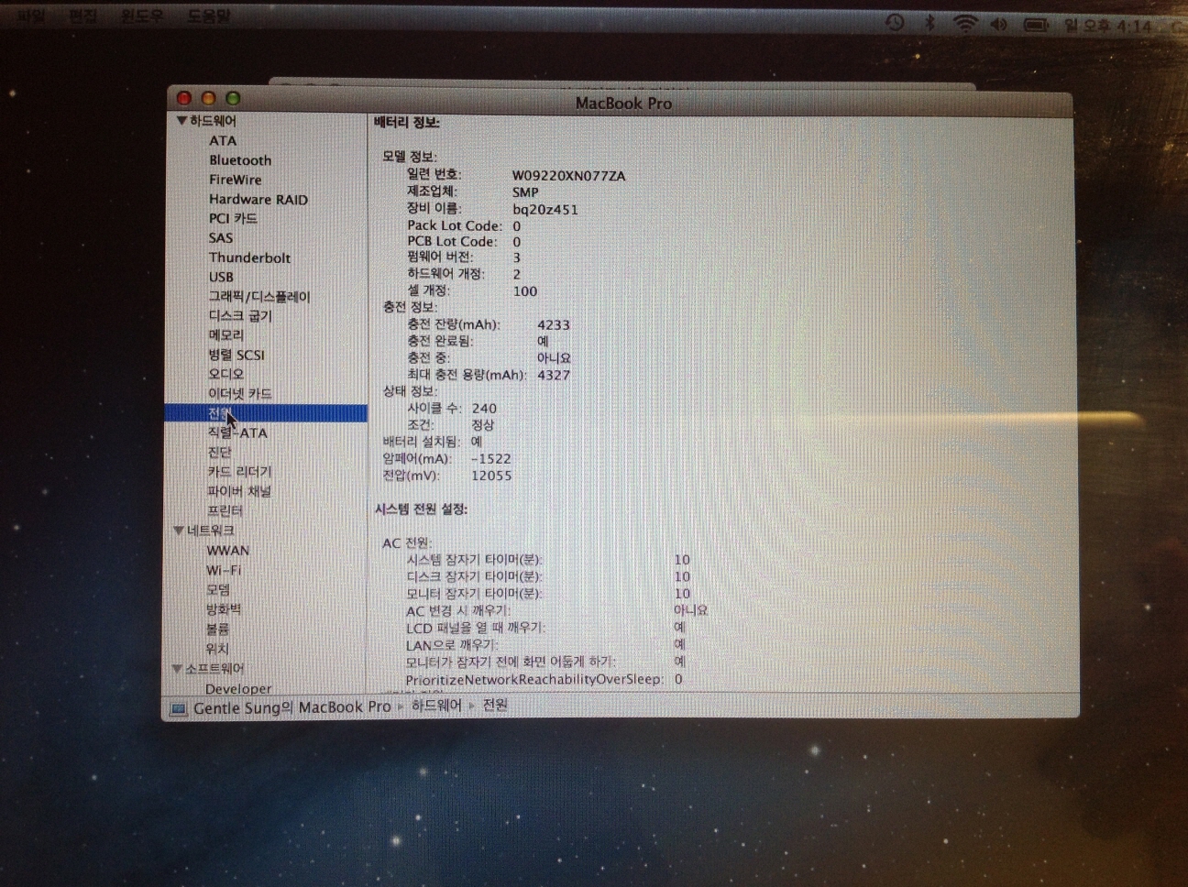Select 파이버 채널 in the sidebar
Viewport: 1188px width, 887px height.
[x=238, y=491]
